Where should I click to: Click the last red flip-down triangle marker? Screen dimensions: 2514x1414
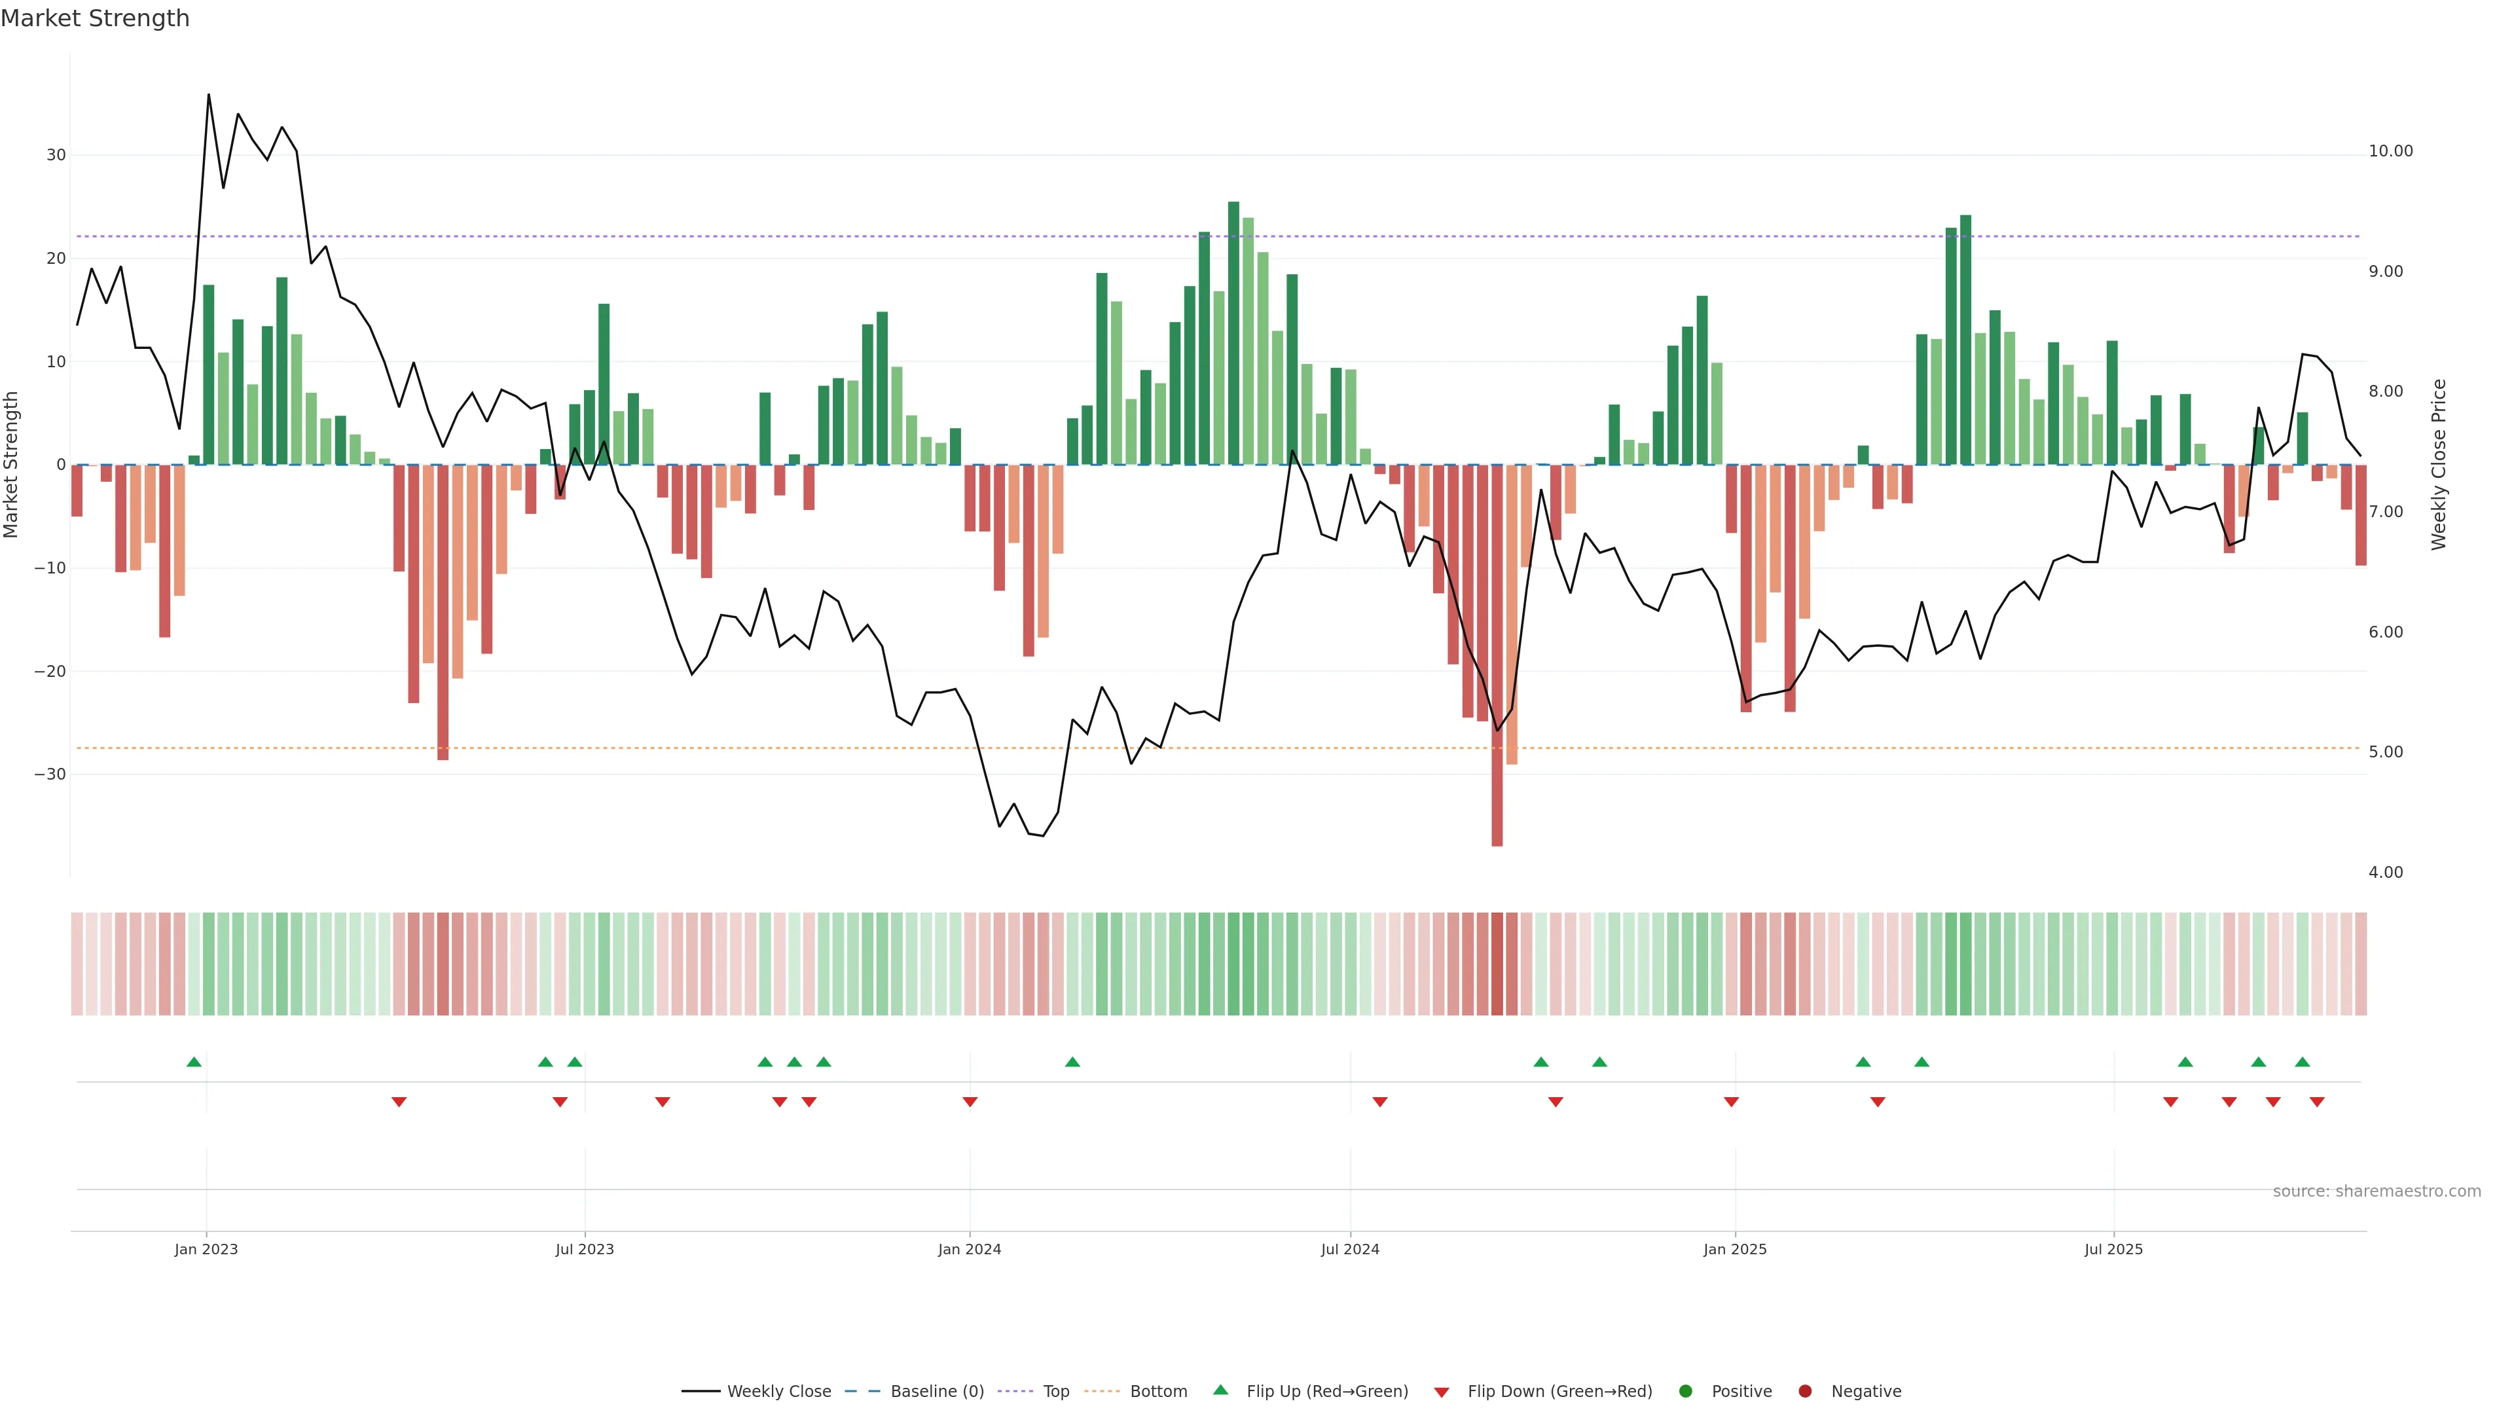click(x=2317, y=1102)
